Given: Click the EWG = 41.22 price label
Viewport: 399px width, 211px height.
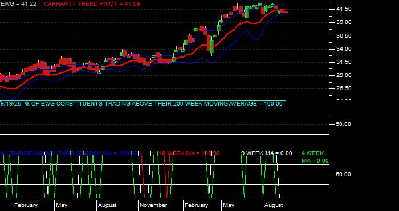Looking at the screenshot, I should point(19,4).
